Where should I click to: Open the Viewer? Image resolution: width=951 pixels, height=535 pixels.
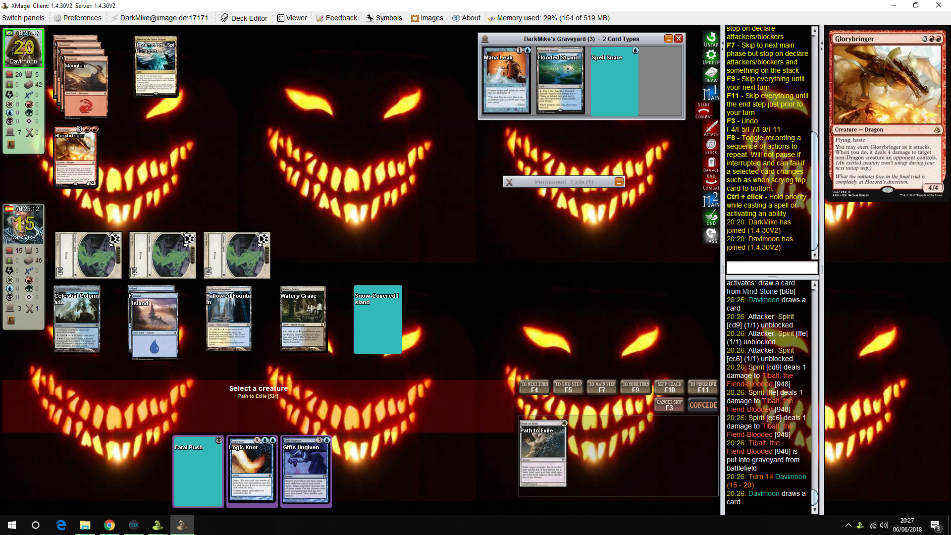[292, 18]
